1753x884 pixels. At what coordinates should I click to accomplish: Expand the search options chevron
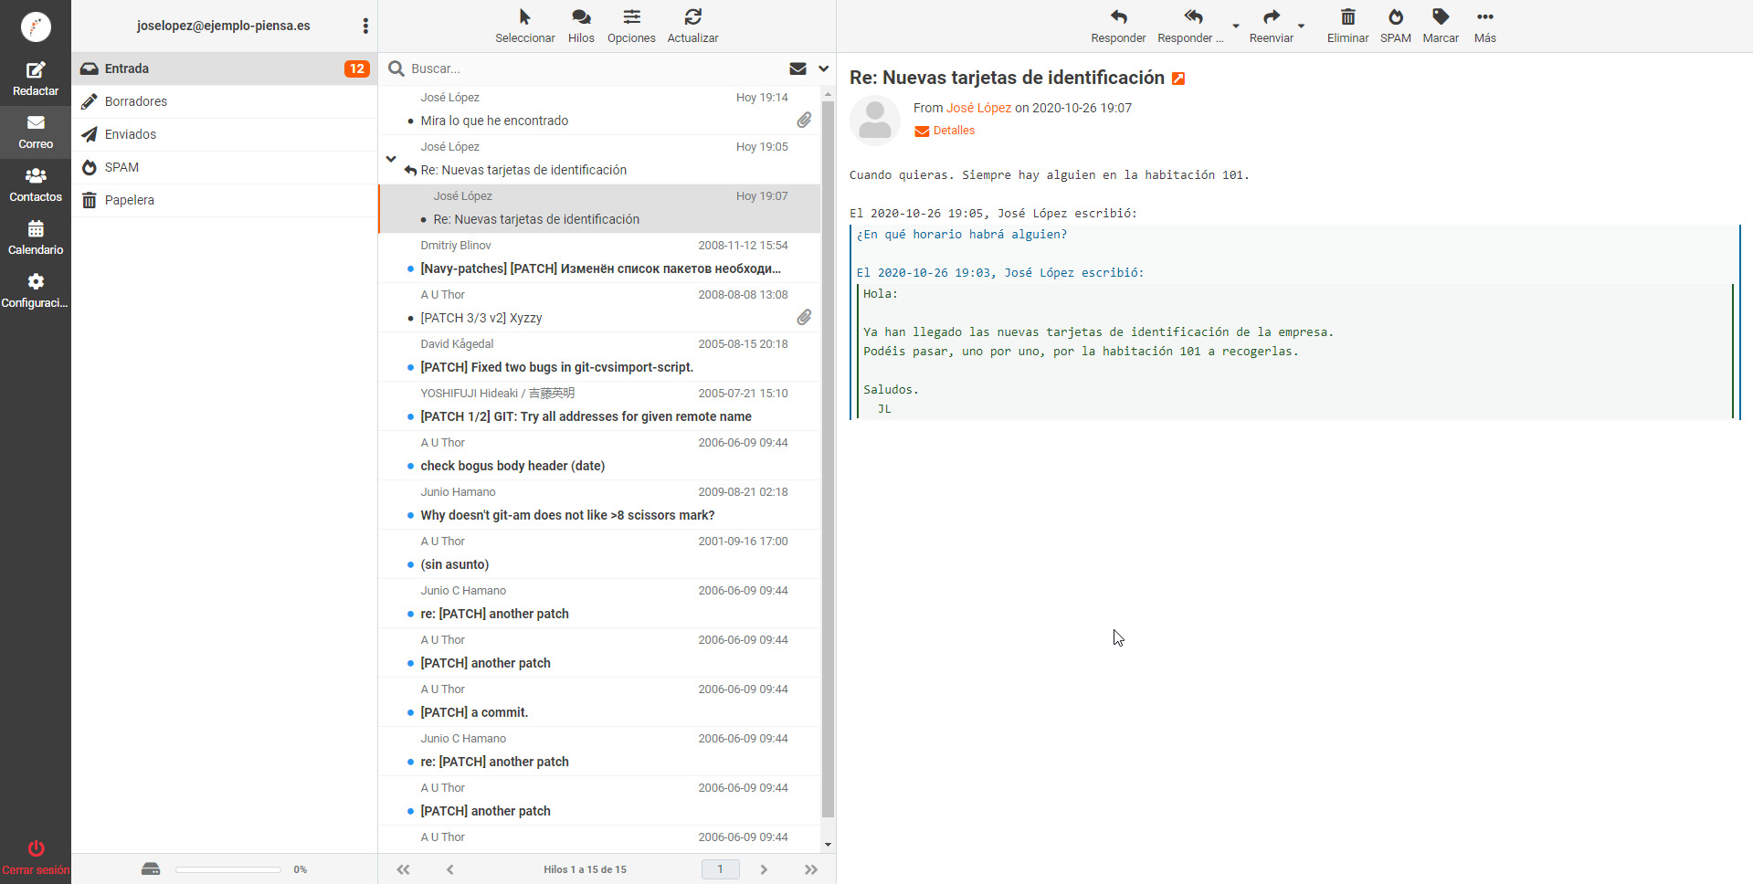(823, 68)
